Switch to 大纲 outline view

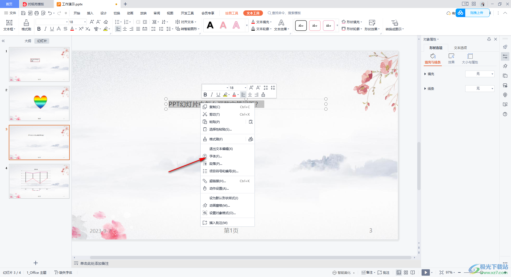28,41
